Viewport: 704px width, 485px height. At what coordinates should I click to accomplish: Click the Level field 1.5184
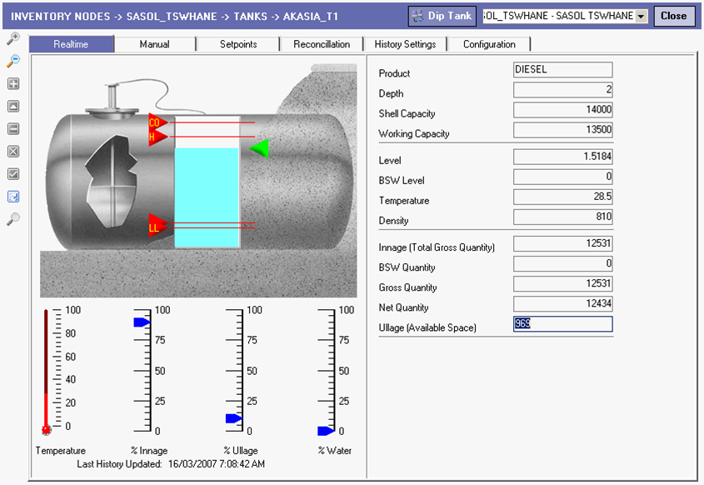(563, 157)
